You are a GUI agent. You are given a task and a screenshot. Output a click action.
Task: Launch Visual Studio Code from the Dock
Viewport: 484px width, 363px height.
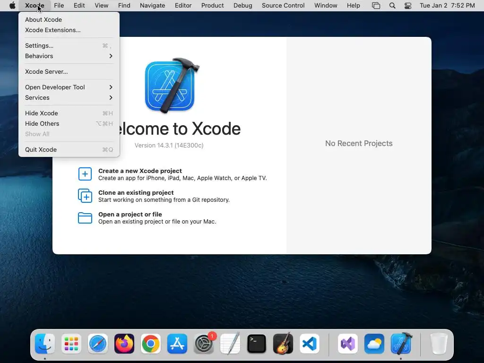(310, 344)
